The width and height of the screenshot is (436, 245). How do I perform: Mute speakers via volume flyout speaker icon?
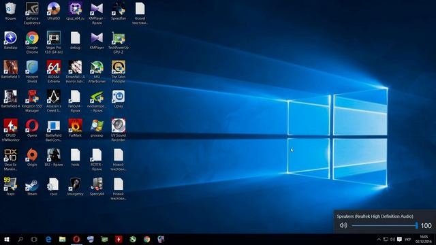(343, 225)
